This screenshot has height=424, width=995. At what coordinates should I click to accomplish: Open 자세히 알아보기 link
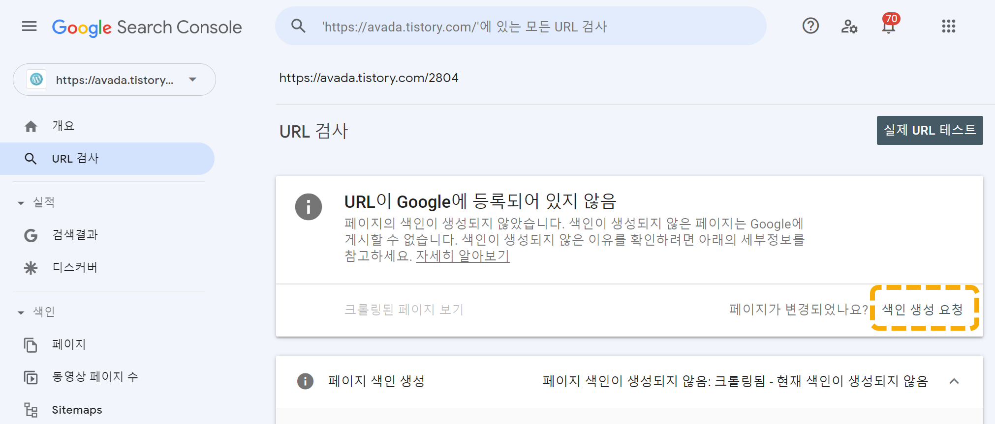point(463,256)
